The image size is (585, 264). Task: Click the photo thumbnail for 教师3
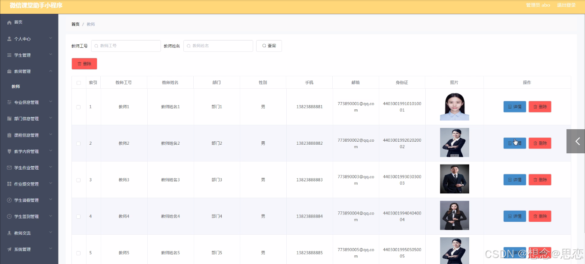click(x=455, y=179)
